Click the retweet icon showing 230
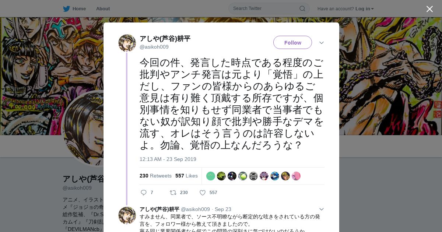442x232 pixels. pyautogui.click(x=173, y=193)
